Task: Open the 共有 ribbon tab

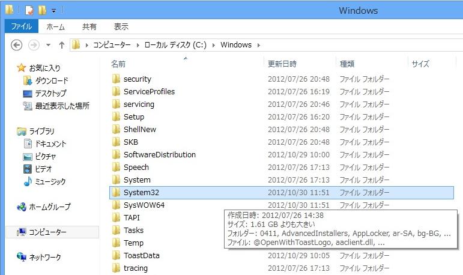Action: pyautogui.click(x=89, y=26)
